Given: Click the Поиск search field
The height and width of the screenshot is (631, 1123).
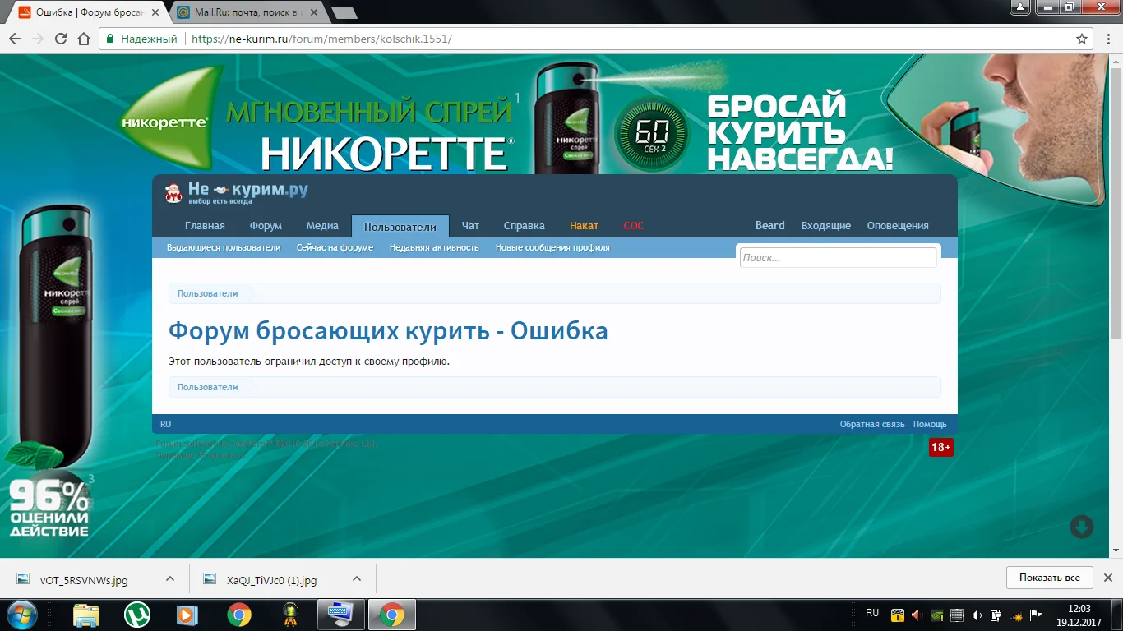Looking at the screenshot, I should [x=837, y=258].
